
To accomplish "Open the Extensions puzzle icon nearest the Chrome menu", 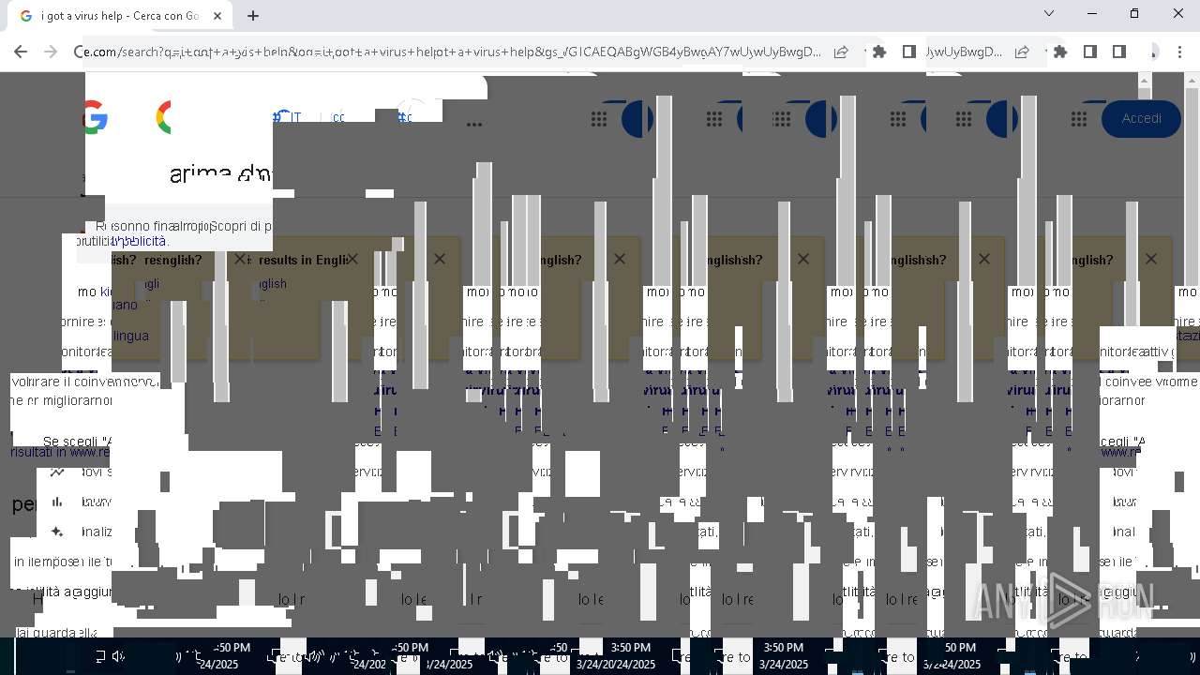I will [x=1060, y=52].
